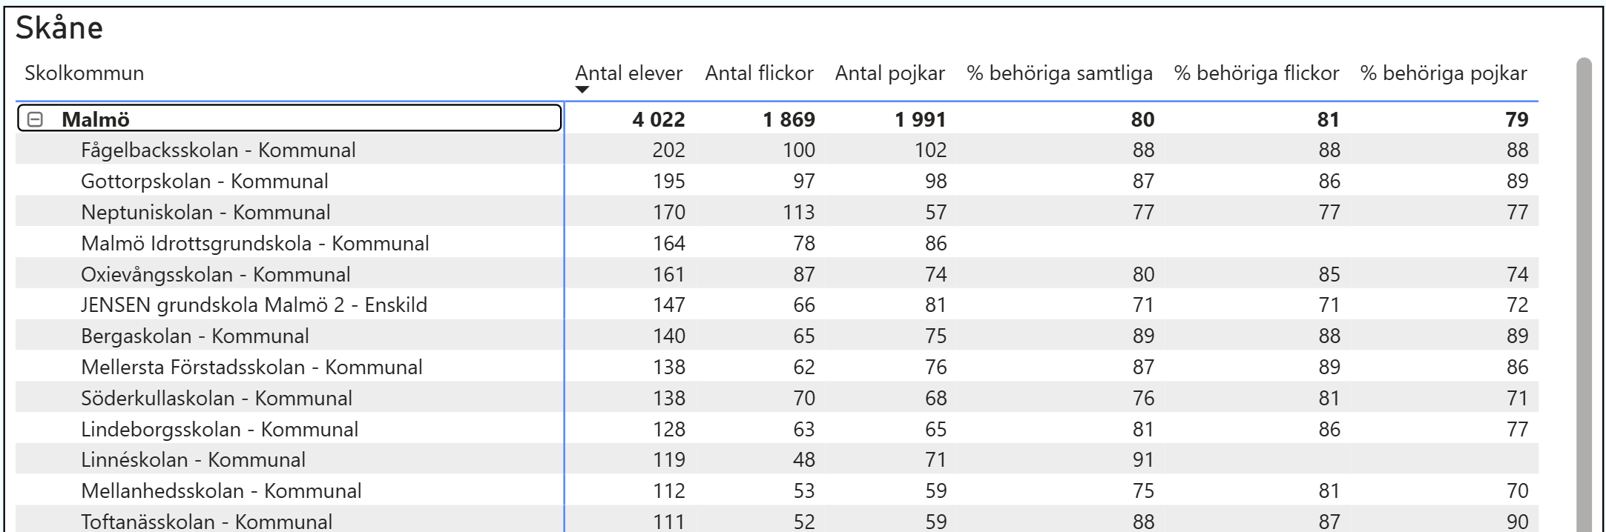Click JENSEN grundskola Malmö 2 - Enskild

254,305
